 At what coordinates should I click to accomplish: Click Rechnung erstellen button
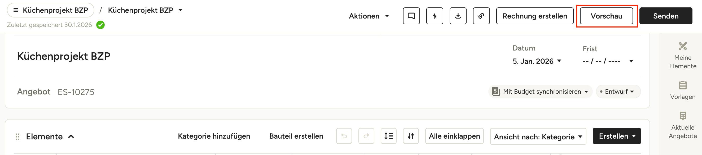click(535, 16)
